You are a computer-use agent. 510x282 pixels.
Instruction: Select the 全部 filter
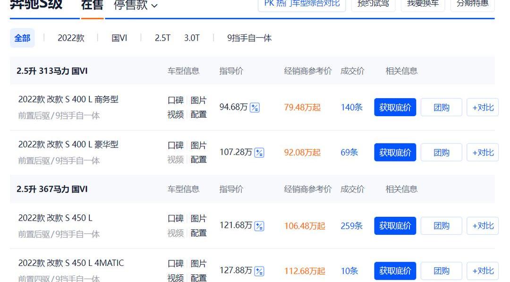pos(22,38)
